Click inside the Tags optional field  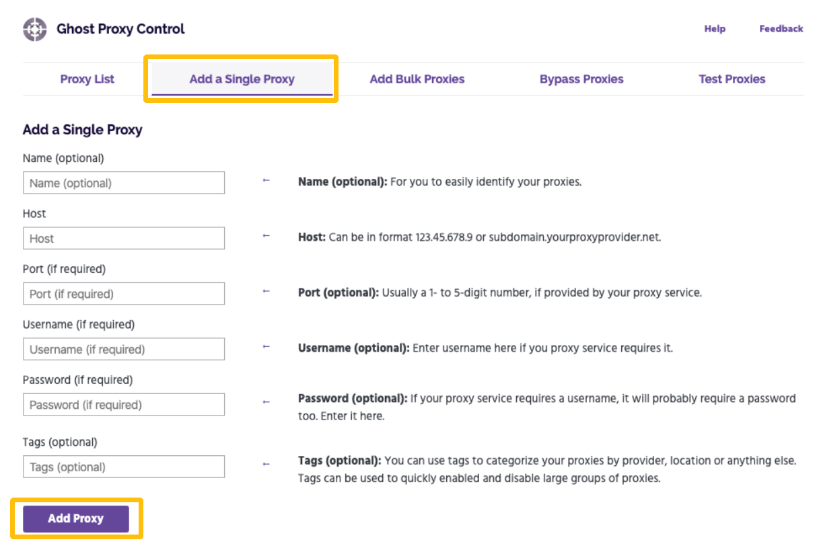(x=124, y=467)
